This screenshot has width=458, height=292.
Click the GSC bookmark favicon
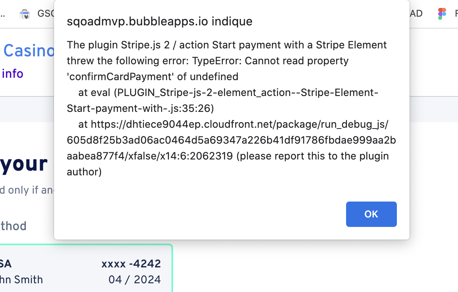point(25,14)
